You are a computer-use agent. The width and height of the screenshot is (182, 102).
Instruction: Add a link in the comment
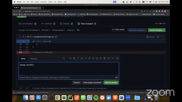(x=89, y=58)
